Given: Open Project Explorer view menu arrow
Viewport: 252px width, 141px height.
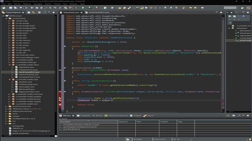Looking at the screenshot, I should point(45,12).
